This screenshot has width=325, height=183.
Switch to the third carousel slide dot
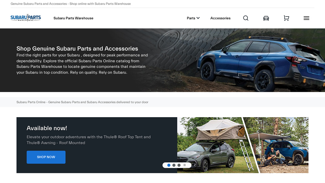click(x=179, y=165)
